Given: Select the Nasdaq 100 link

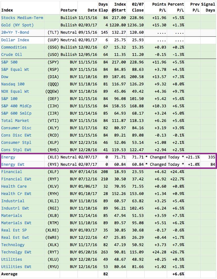Looking at the screenshot, I should (13, 84).
